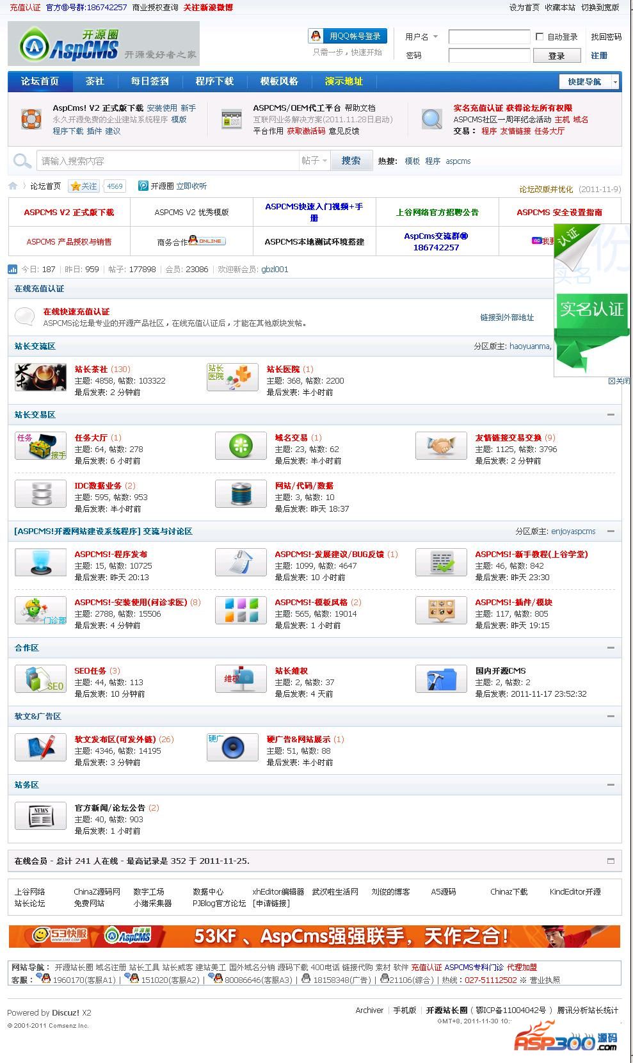Click the 1960170(客服A1) QQ icon

tap(43, 978)
